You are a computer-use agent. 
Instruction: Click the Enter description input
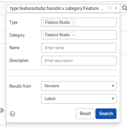(x=79, y=61)
